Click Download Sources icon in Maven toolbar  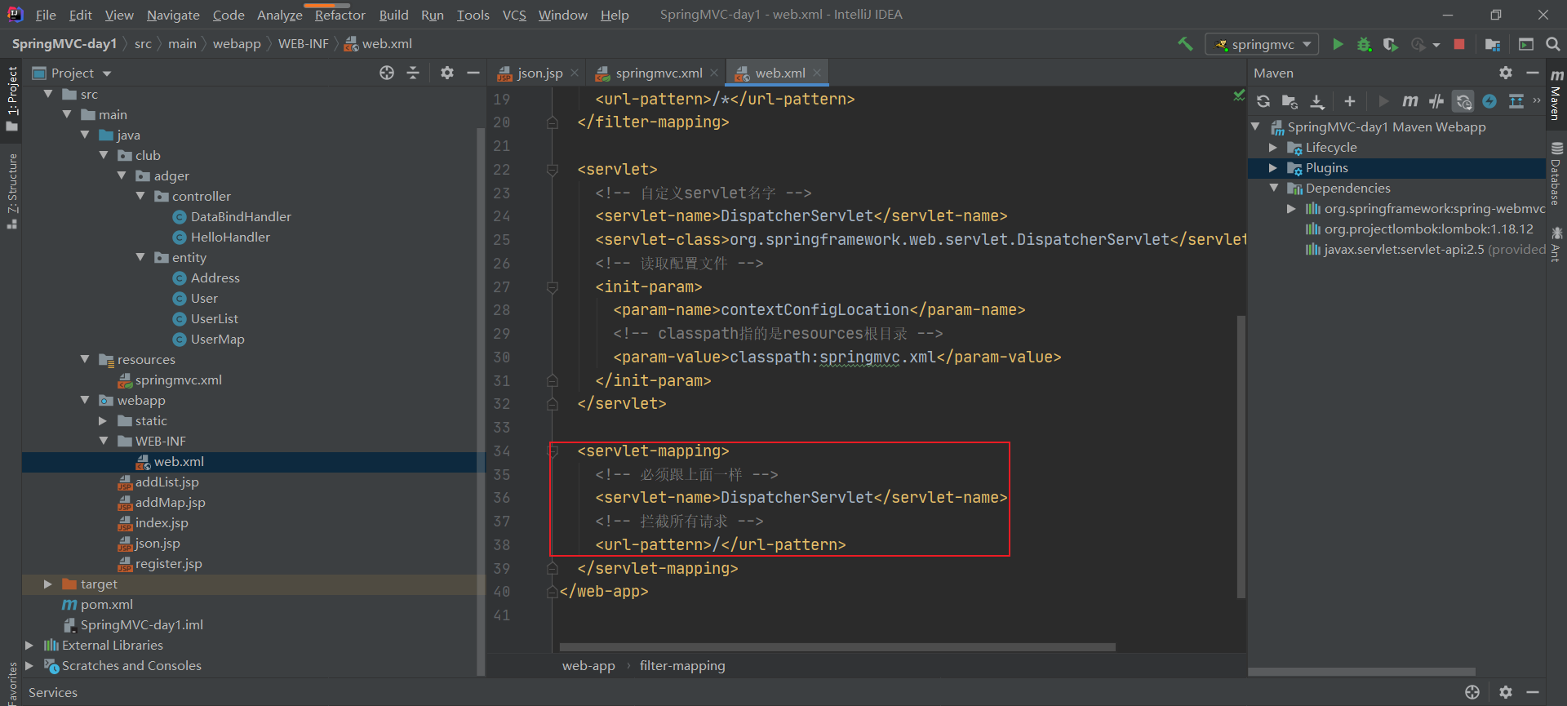[1317, 101]
